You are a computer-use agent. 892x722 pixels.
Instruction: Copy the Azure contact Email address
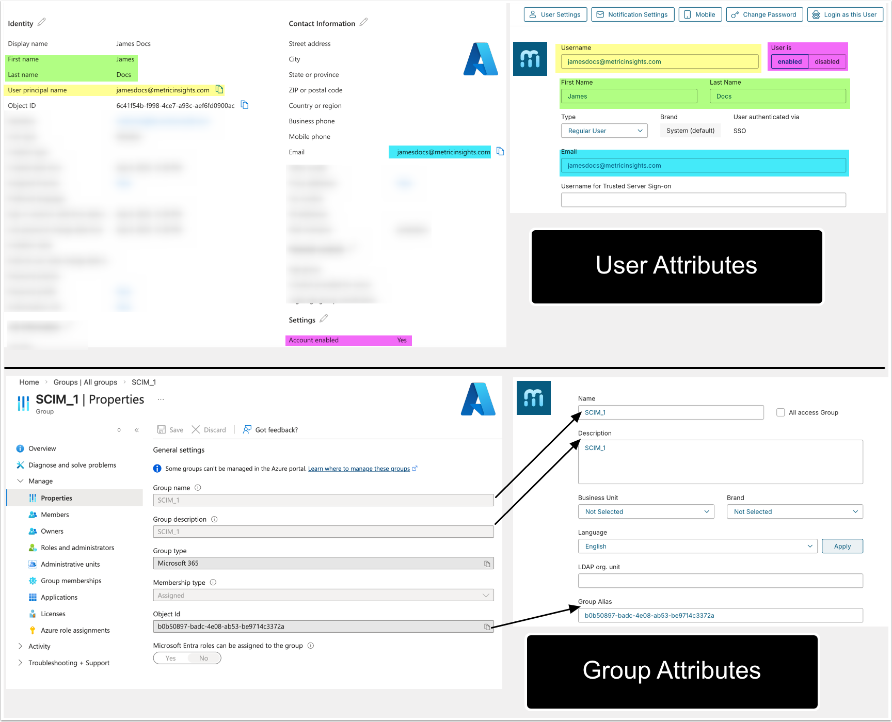coord(500,151)
